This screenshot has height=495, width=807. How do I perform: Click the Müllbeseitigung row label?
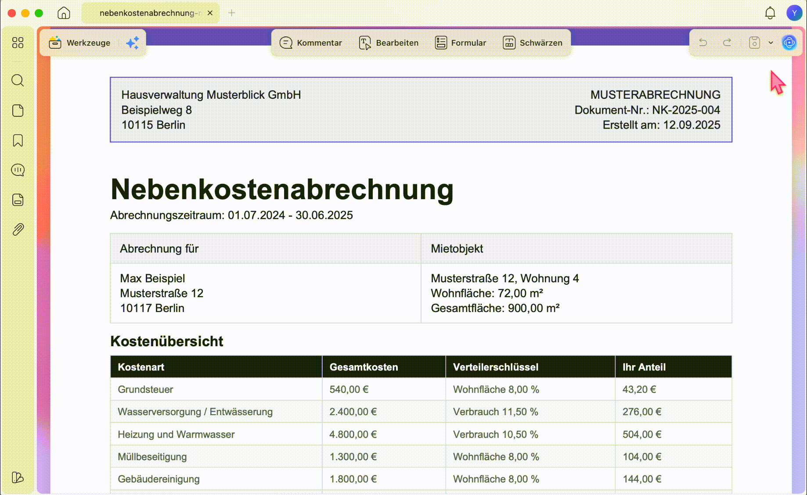coord(152,457)
